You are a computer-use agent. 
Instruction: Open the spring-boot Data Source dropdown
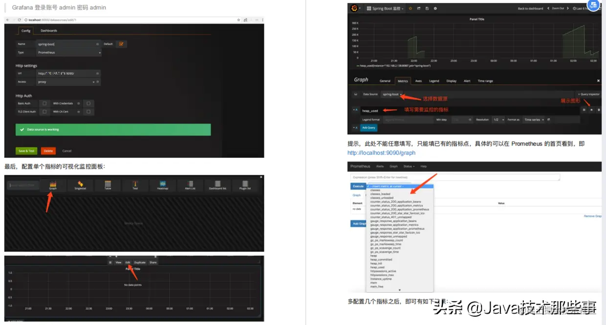pyautogui.click(x=392, y=94)
